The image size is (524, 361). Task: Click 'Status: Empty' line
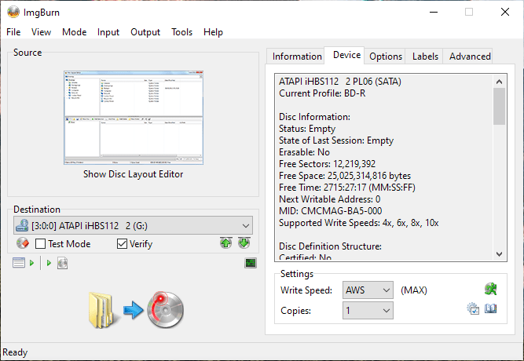tap(307, 129)
